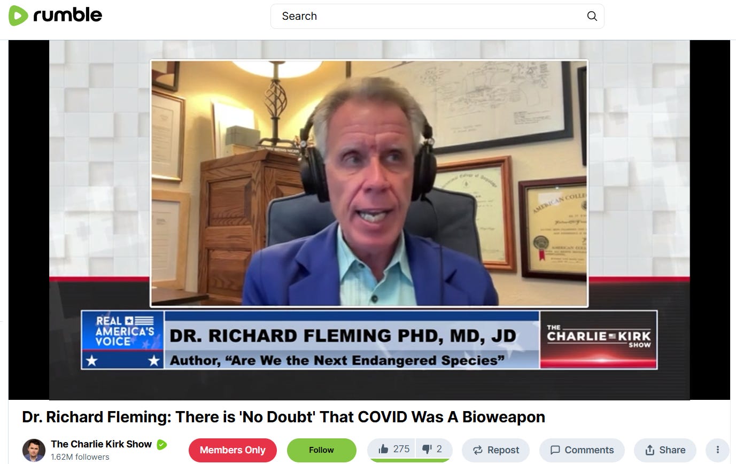Open The Charlie Kirk Show channel avatar
The image size is (736, 464).
click(34, 450)
